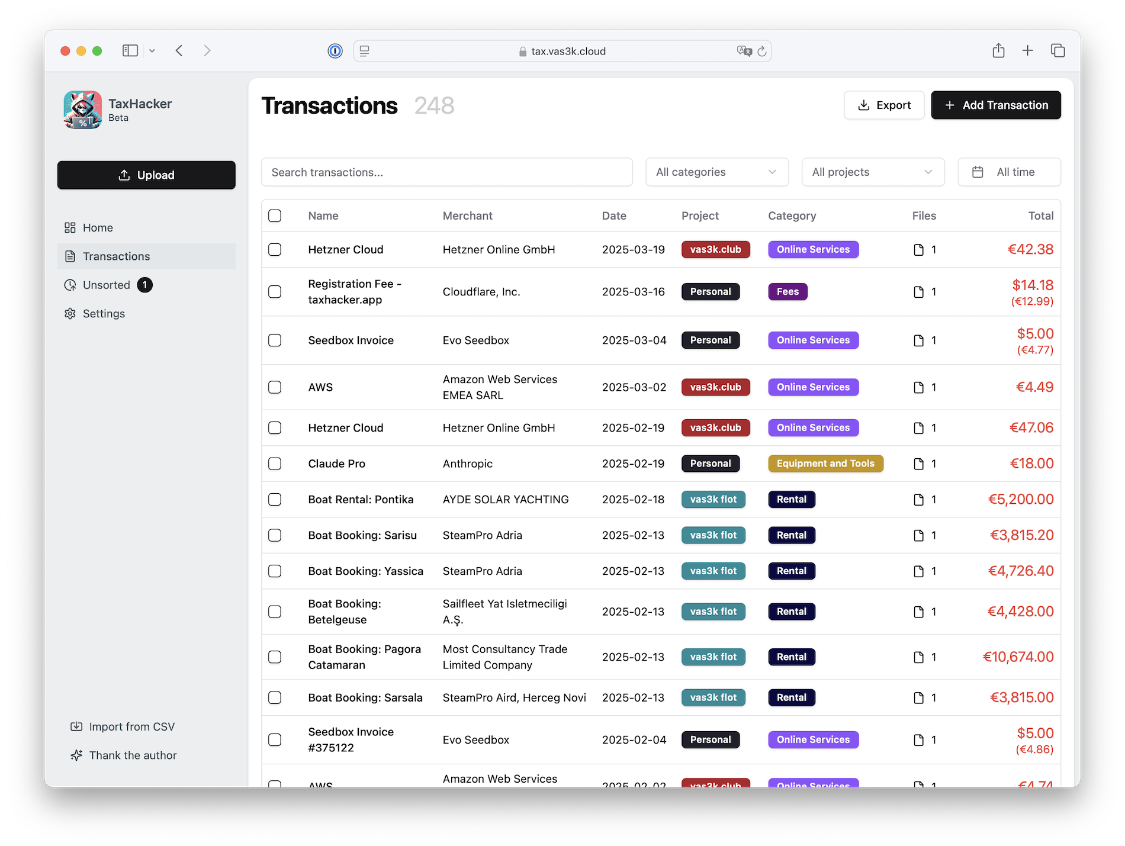Click Thank the author link

[x=124, y=755]
